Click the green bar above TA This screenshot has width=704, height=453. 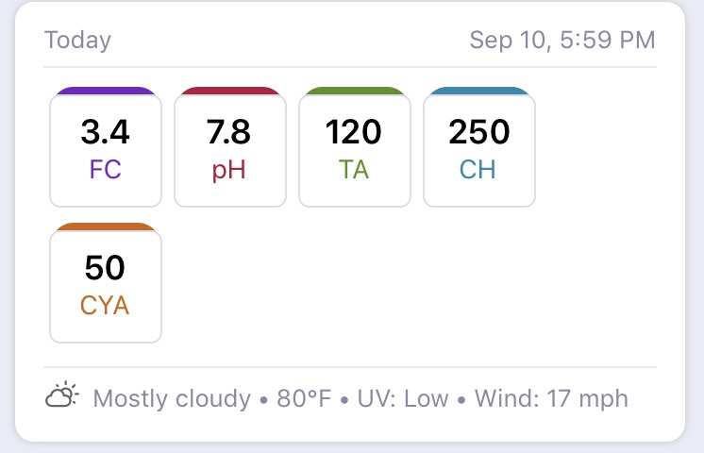(355, 91)
